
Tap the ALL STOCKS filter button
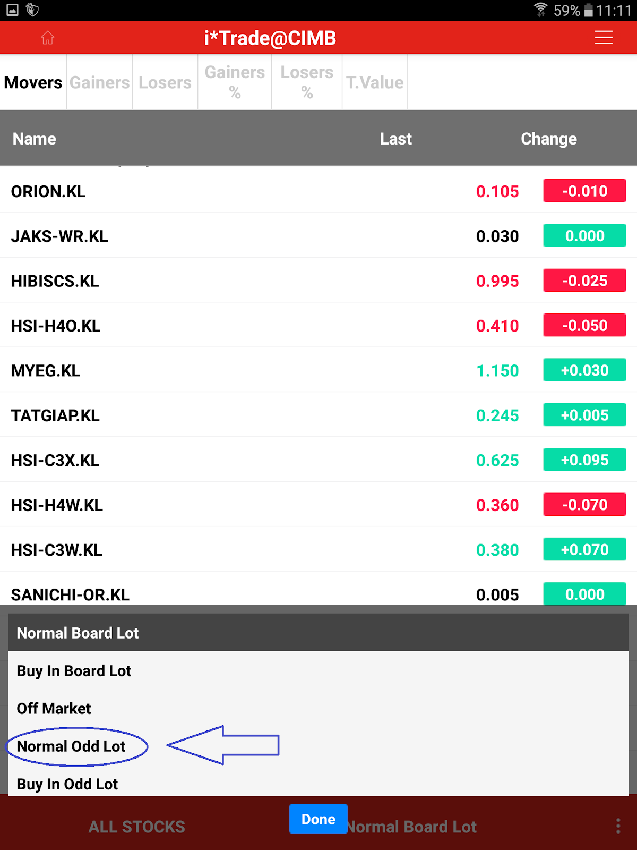136,827
